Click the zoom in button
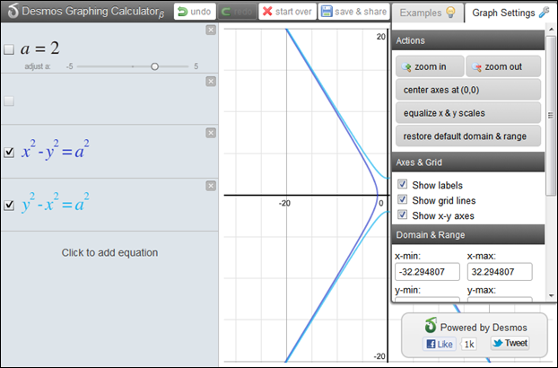 430,66
